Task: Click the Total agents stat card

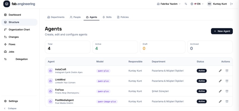Action: point(68,47)
